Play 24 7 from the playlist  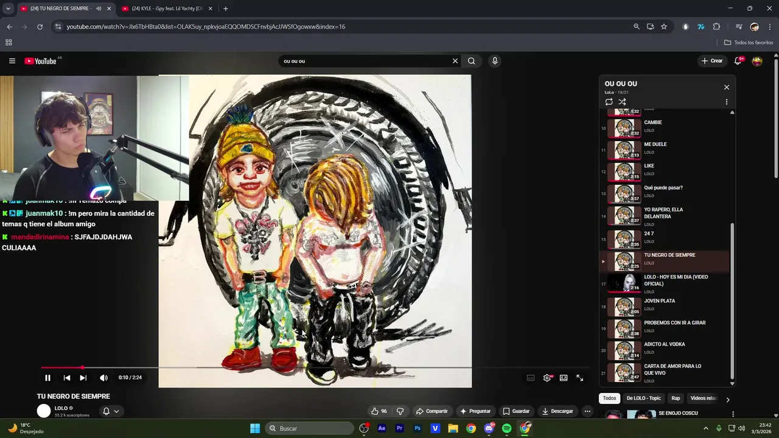tap(664, 239)
